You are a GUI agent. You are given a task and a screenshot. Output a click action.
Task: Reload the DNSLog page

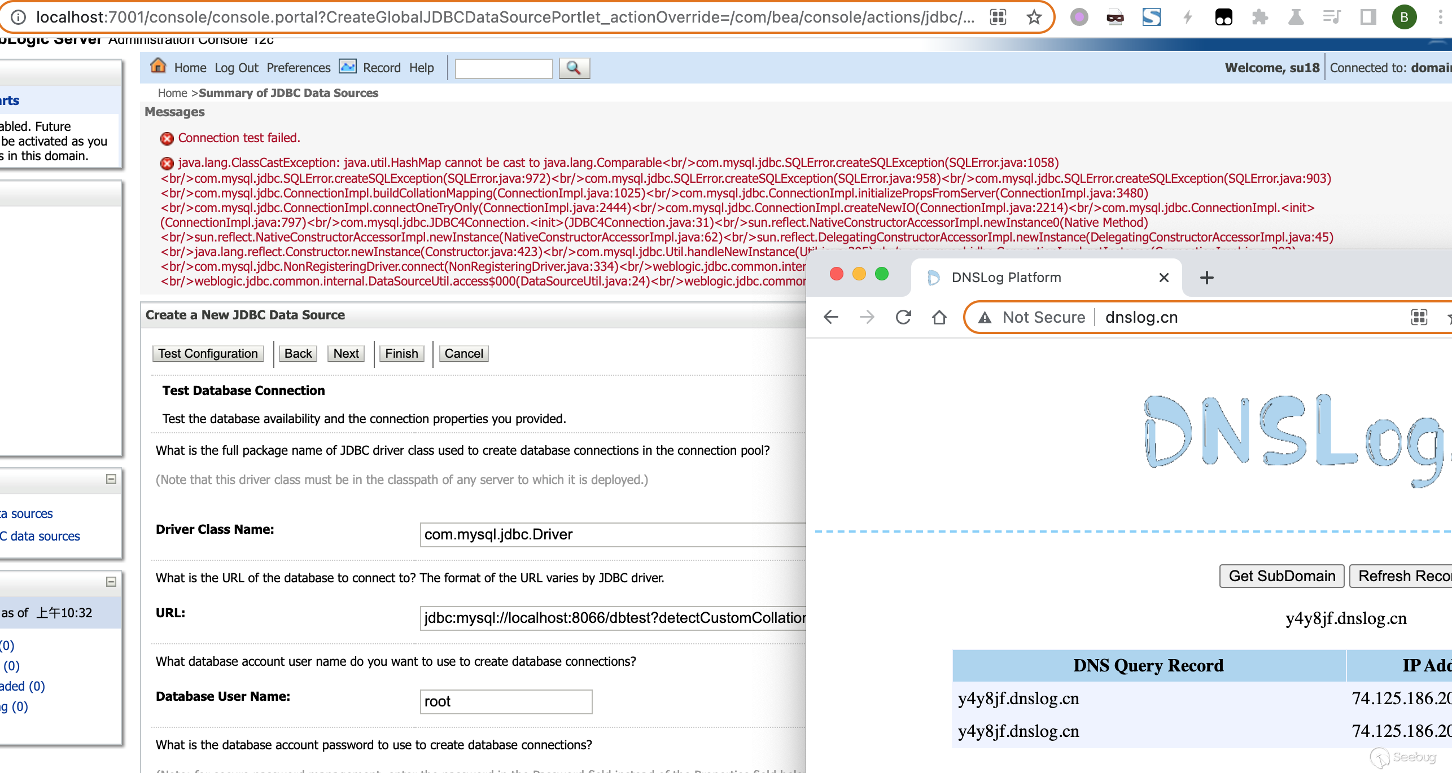(903, 317)
